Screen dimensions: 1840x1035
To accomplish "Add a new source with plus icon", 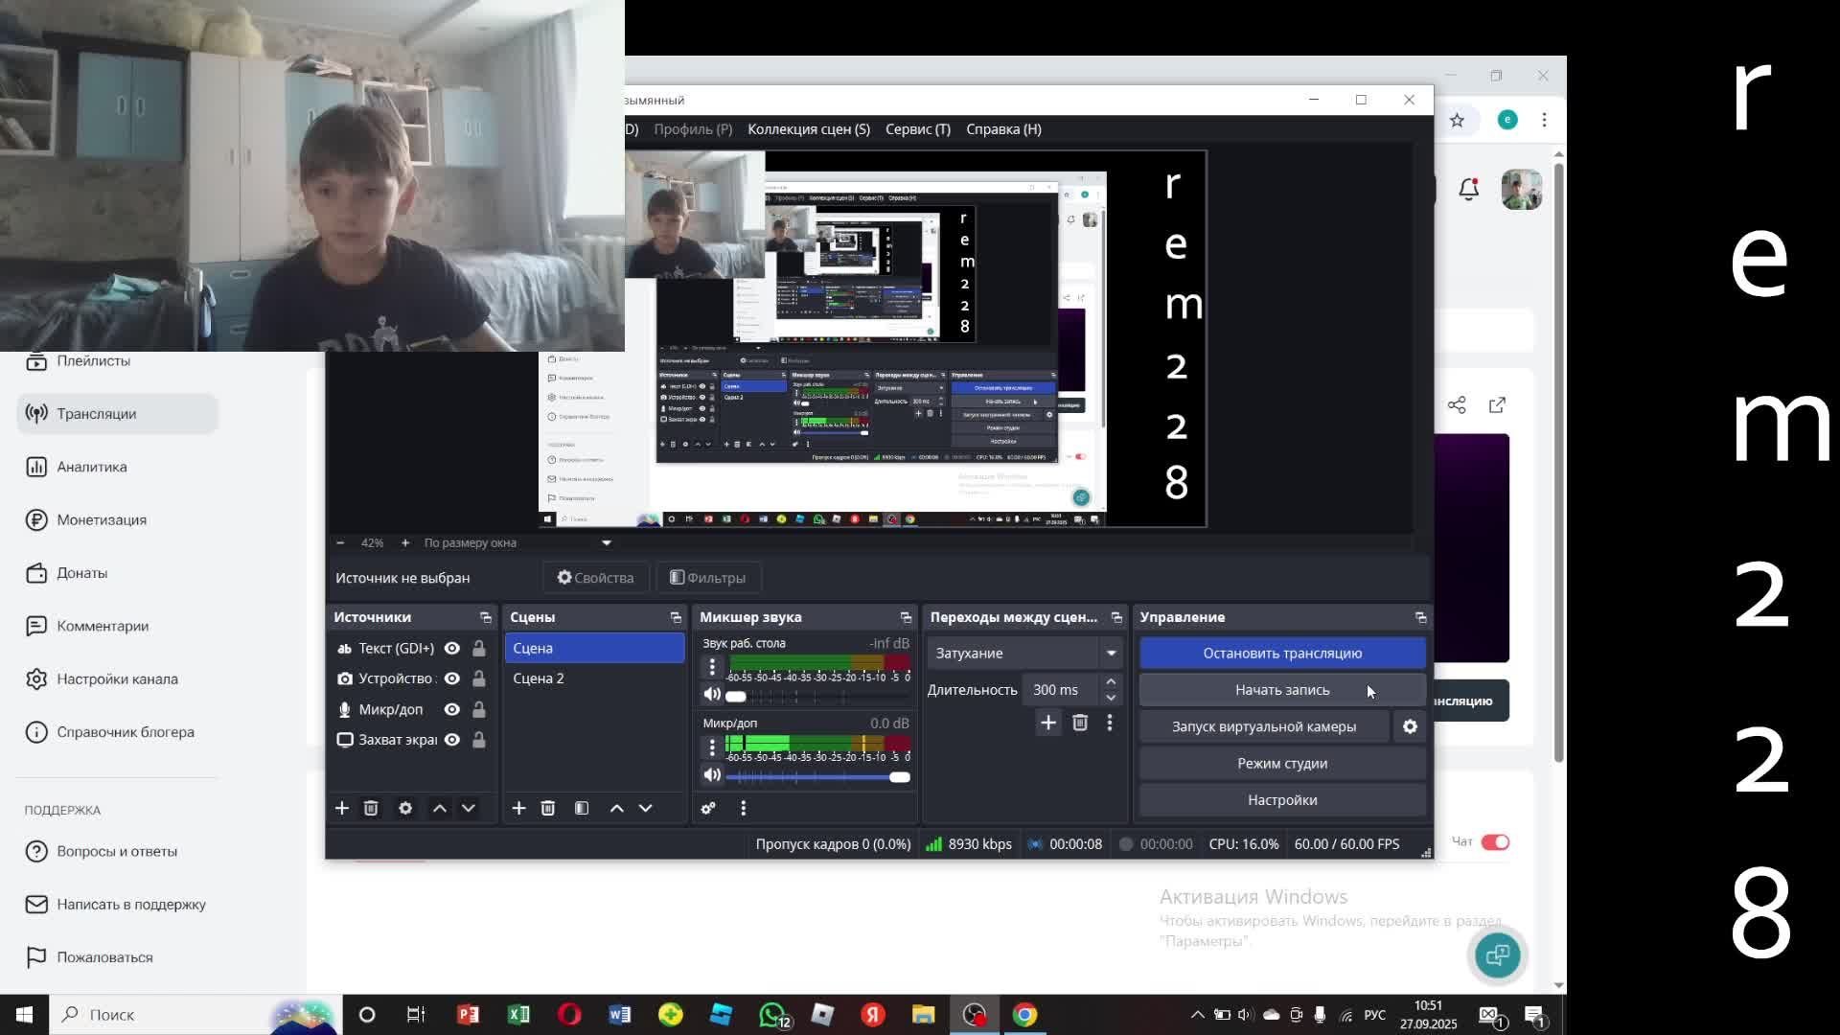I will [342, 809].
